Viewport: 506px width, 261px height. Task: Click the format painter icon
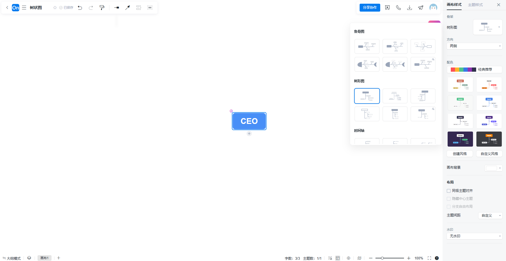(102, 8)
